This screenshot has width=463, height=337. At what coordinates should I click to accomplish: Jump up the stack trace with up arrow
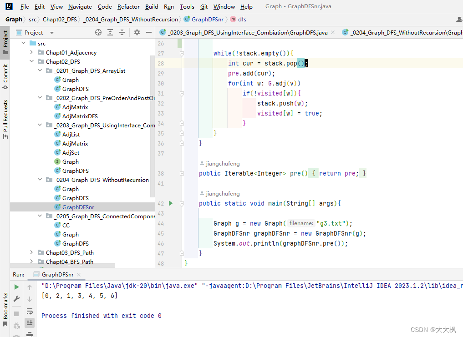tap(30, 287)
